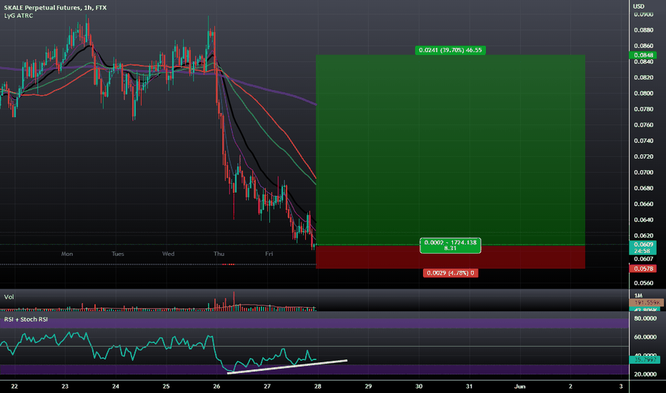Click the 0.0800 price axis label
The image size is (666, 393).
point(643,94)
